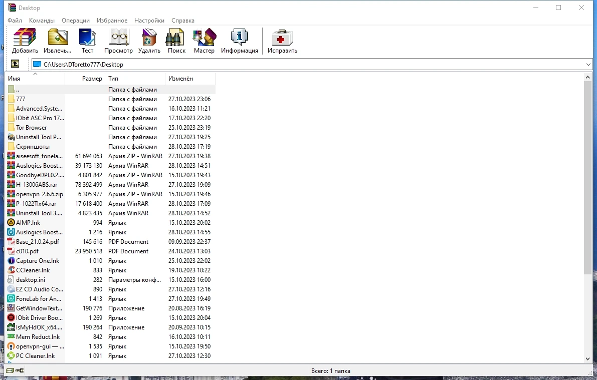
Task: Select the Скриншоты folder name
Action: tap(33, 147)
